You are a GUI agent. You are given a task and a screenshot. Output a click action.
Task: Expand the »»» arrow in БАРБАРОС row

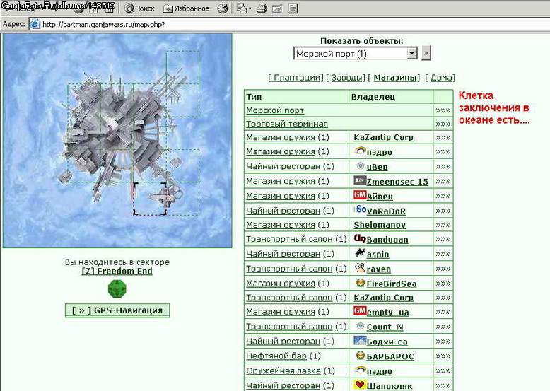pyautogui.click(x=443, y=356)
